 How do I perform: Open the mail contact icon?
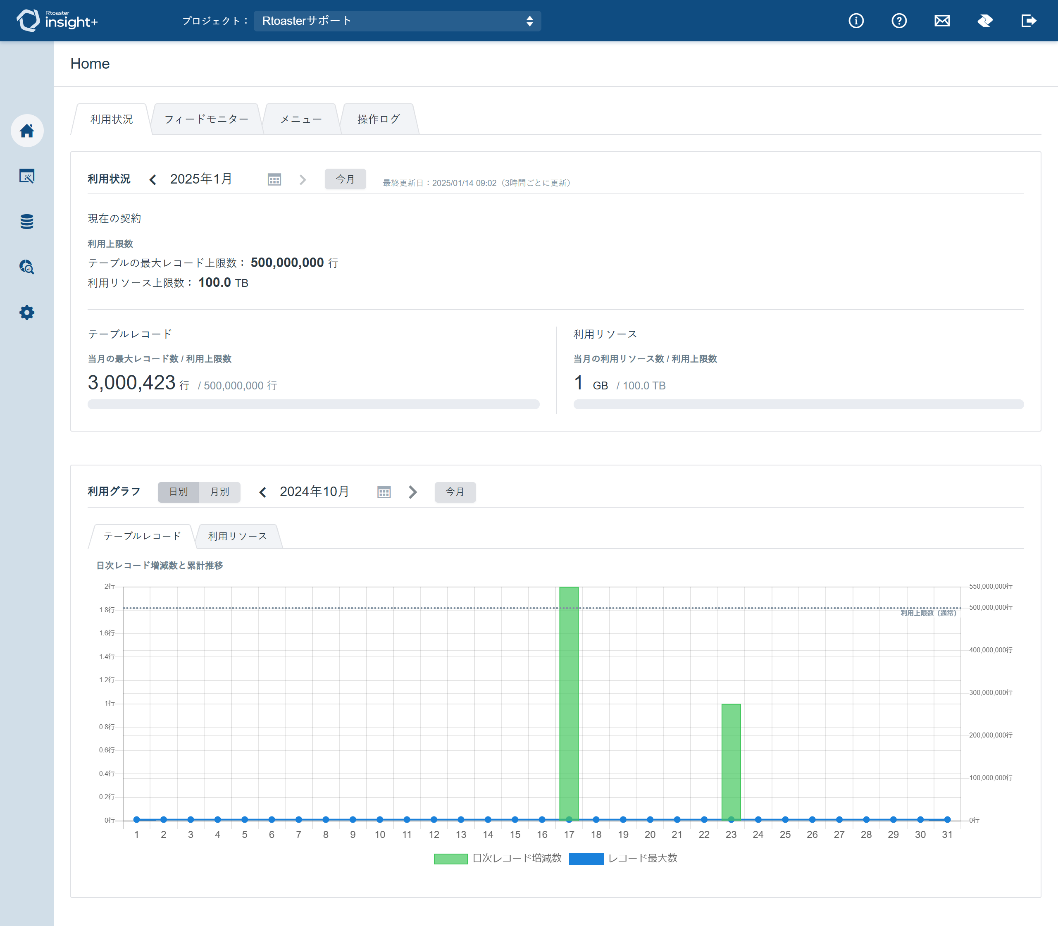[942, 21]
